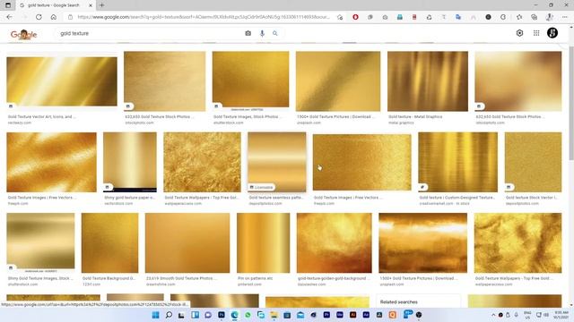Open Adobe After Effects from the taskbar
The height and width of the screenshot is (322, 574).
[x=366, y=315]
